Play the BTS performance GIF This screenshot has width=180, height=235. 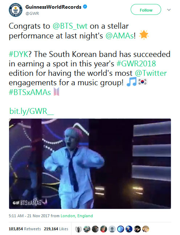pos(90,164)
